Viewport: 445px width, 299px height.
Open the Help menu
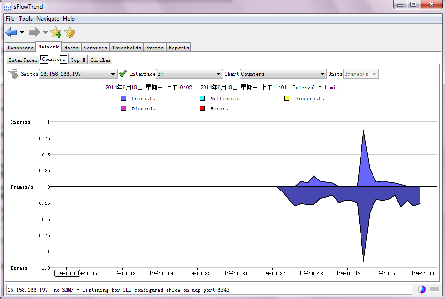pyautogui.click(x=69, y=19)
